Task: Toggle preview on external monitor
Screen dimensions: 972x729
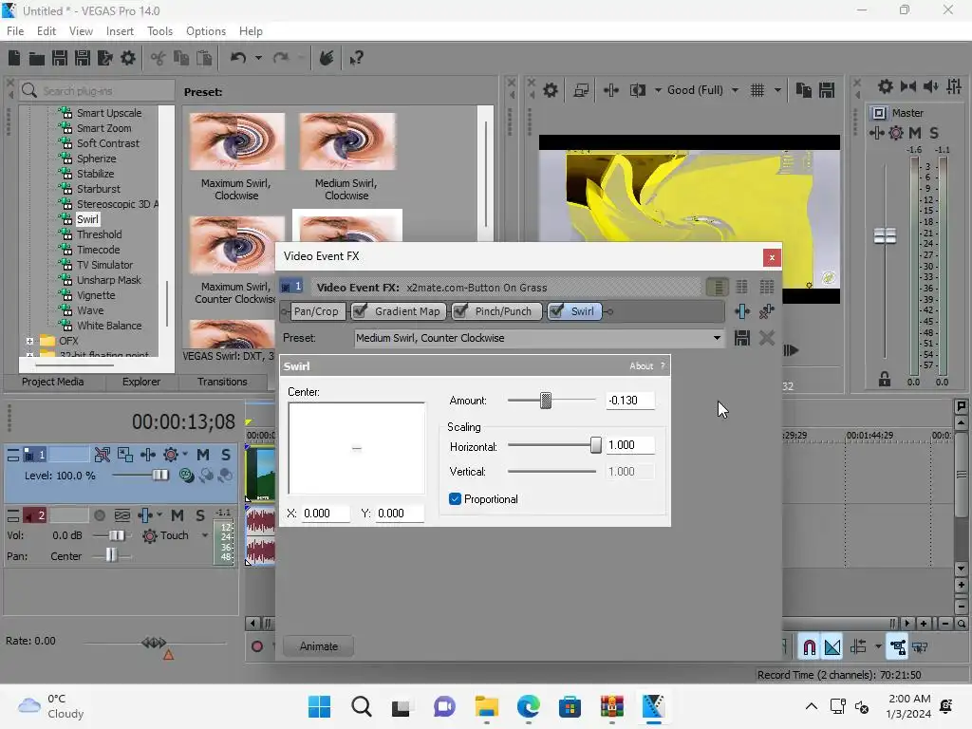Action: pyautogui.click(x=581, y=90)
